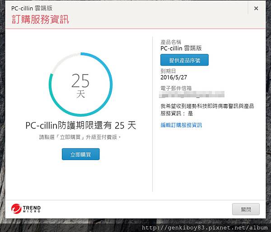
Task: Click the 關閉 button
Action: pos(246,209)
